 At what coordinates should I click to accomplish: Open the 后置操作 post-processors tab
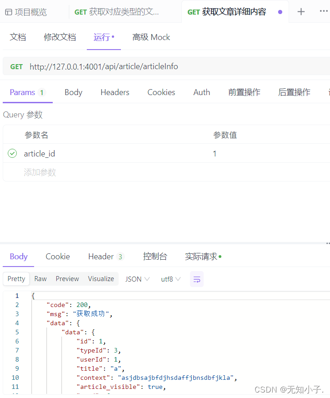(x=294, y=92)
